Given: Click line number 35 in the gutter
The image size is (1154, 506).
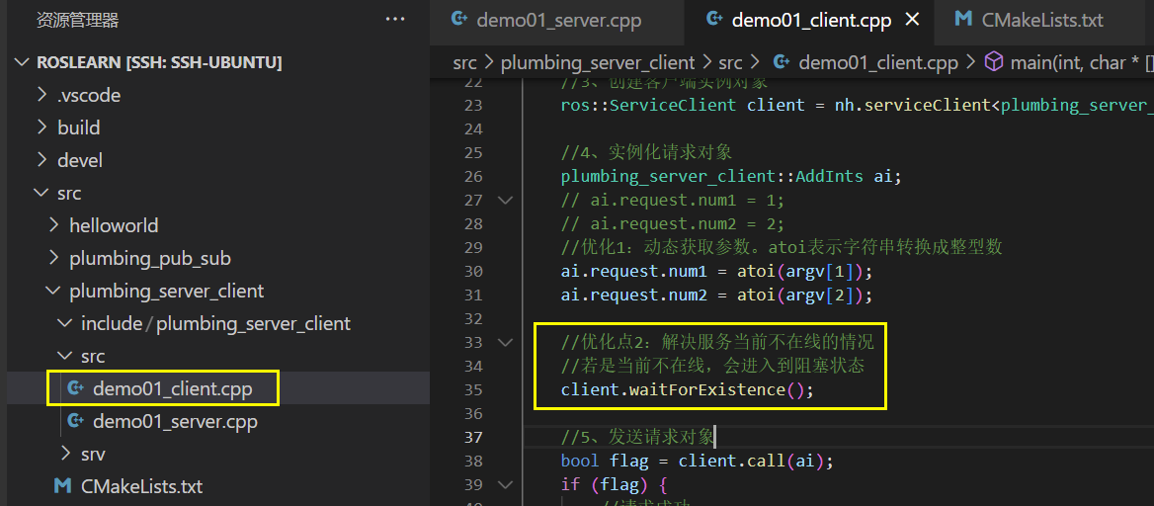Looking at the screenshot, I should click(472, 389).
